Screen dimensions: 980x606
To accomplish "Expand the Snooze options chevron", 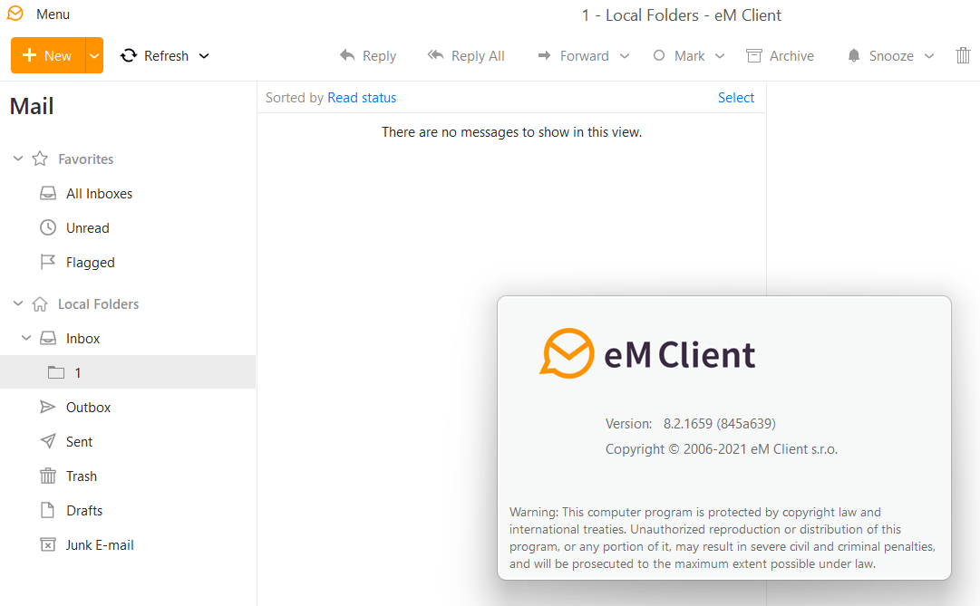I will (929, 55).
